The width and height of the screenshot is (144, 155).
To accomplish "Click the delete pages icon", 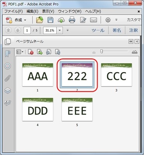I will pos(31,52).
